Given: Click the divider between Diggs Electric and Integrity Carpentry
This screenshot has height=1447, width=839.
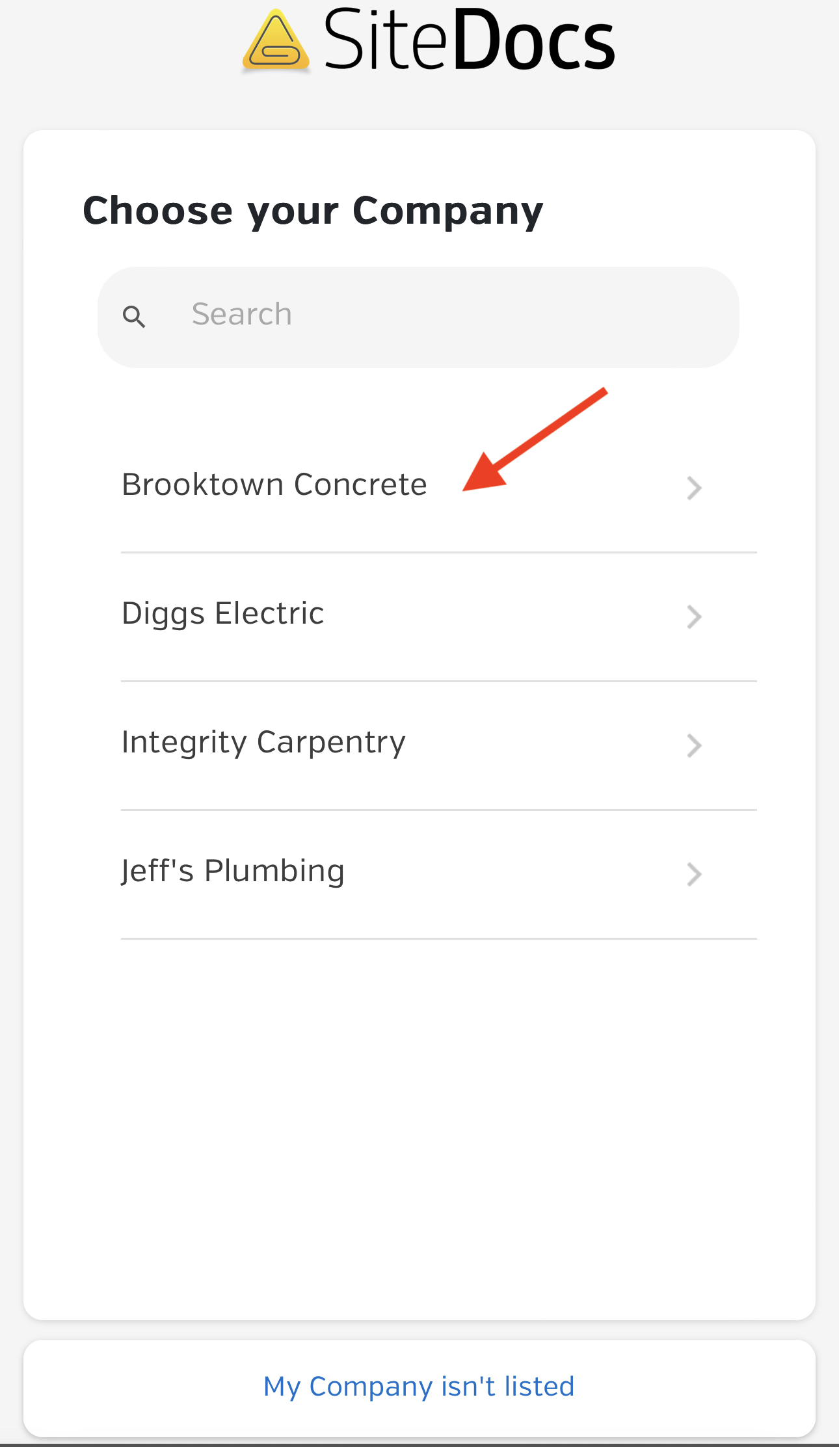Looking at the screenshot, I should [439, 682].
